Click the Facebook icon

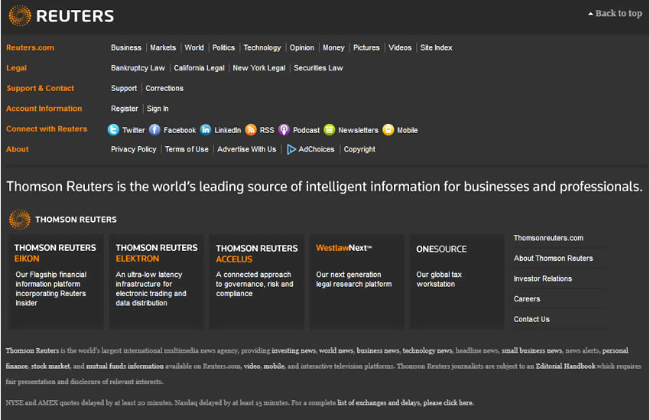pyautogui.click(x=154, y=130)
